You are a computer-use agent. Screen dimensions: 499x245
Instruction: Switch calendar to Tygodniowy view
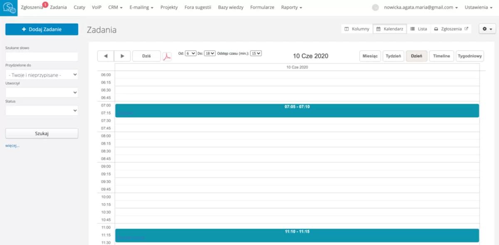tap(470, 56)
